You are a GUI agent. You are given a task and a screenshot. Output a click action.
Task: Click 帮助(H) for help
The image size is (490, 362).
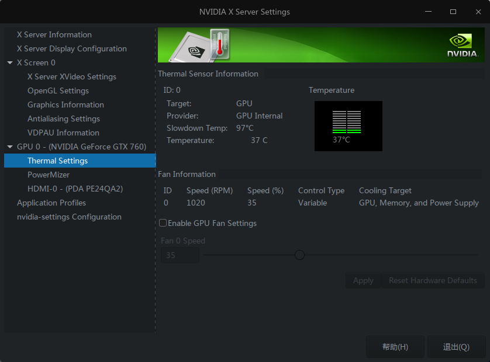coord(395,347)
